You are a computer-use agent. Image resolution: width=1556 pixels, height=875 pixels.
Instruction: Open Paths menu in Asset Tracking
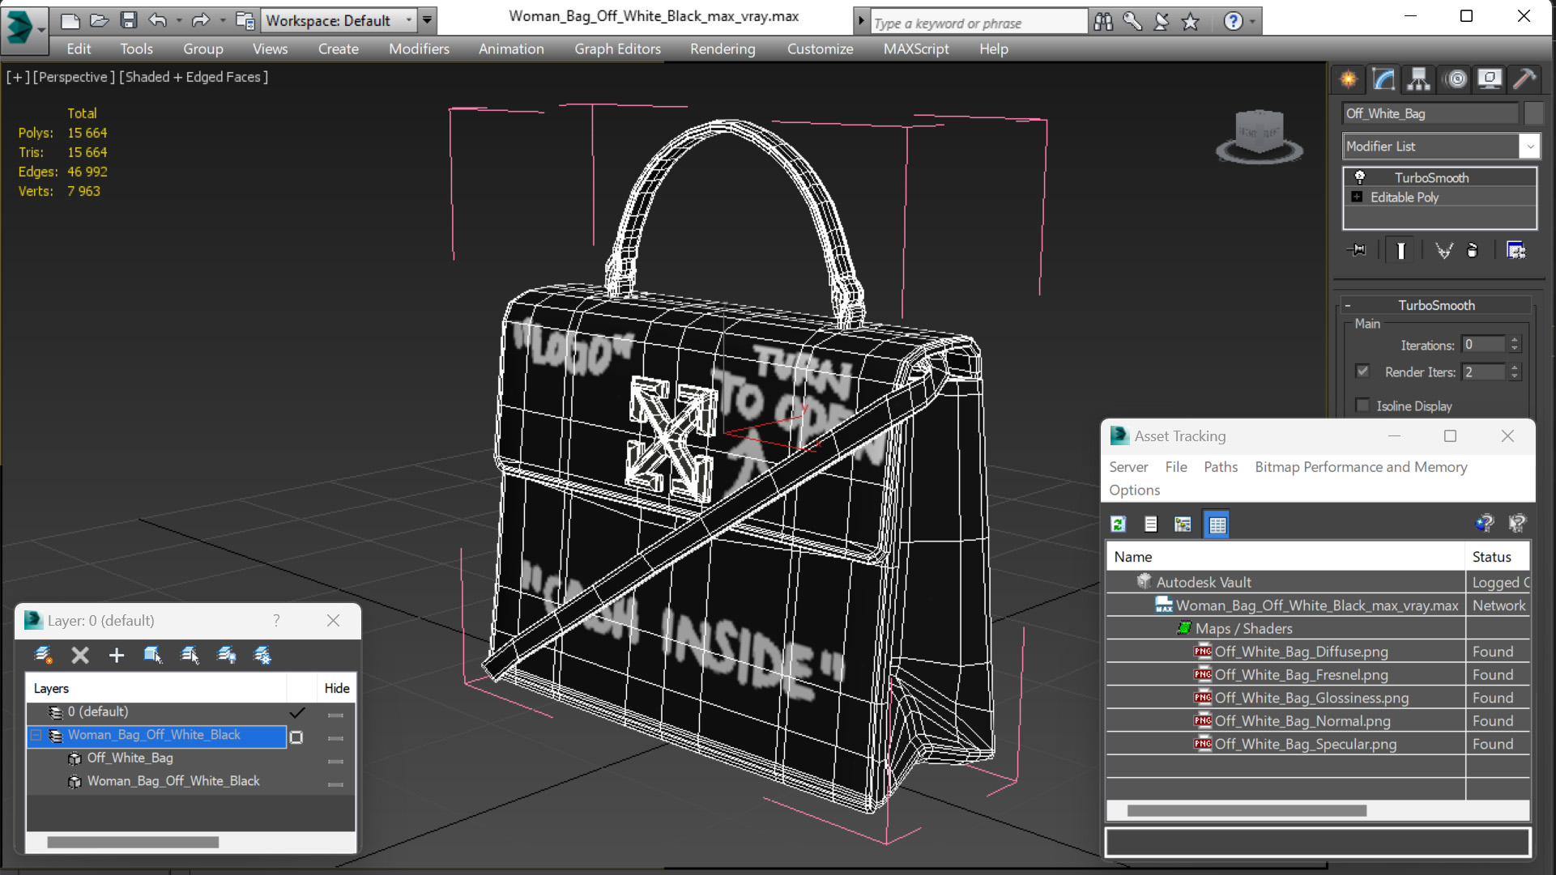pyautogui.click(x=1221, y=467)
